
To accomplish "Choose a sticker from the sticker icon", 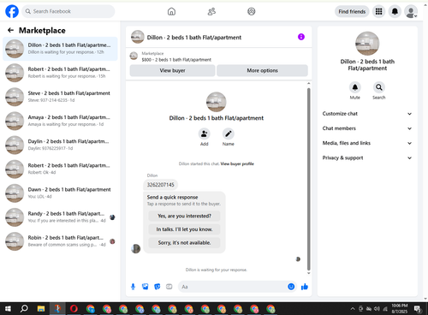I will [x=158, y=287].
